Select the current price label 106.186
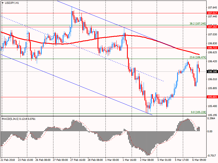Image resolution: width=218 pixels, height=163 pixels. point(212,71)
